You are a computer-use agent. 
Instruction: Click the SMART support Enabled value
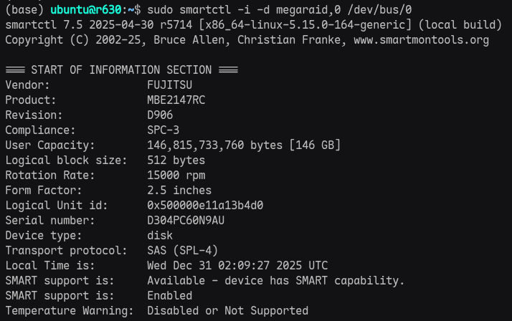coord(170,295)
